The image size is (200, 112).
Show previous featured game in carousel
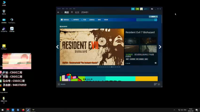point(57,47)
